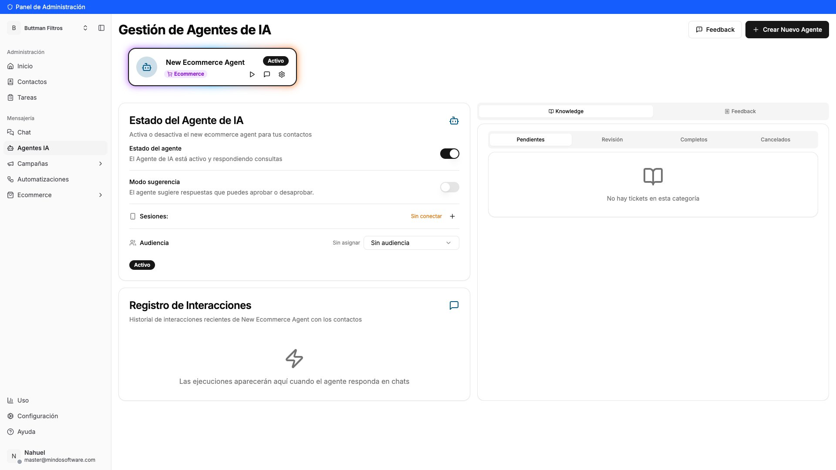The image size is (836, 470).
Task: Select the Revisión tickets tab
Action: 612,140
